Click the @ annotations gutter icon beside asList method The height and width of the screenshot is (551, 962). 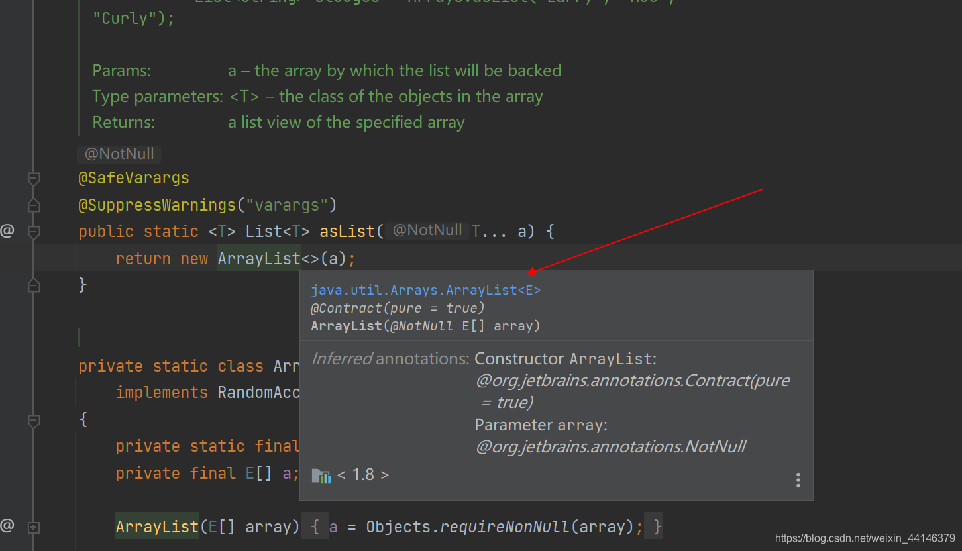(x=7, y=230)
